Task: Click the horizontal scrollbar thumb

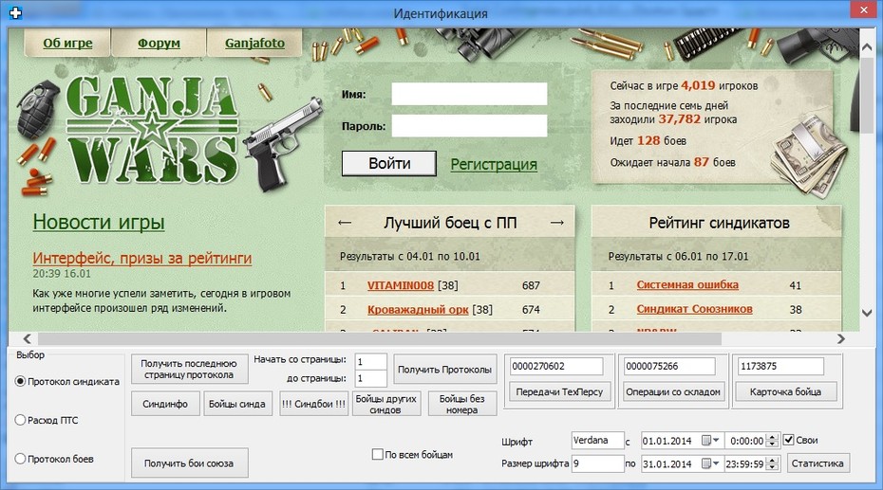Action: pos(380,339)
